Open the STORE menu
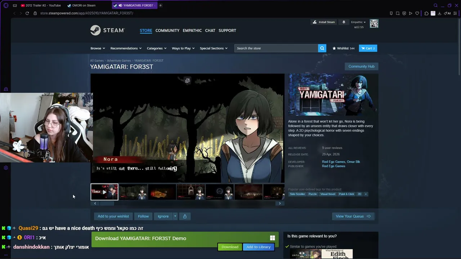Image resolution: width=461 pixels, height=259 pixels. [146, 31]
